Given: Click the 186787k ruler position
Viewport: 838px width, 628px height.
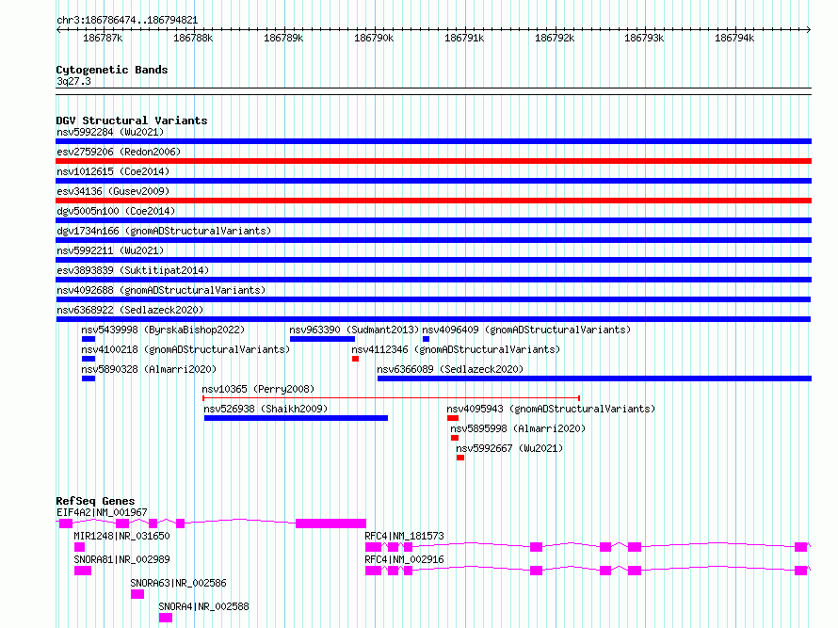Looking at the screenshot, I should click(x=103, y=38).
